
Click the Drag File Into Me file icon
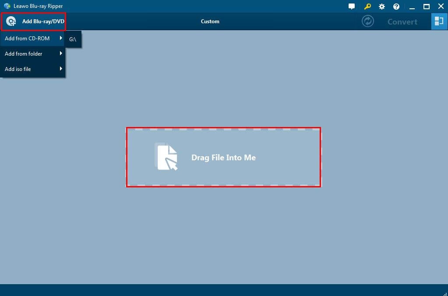[x=166, y=157]
